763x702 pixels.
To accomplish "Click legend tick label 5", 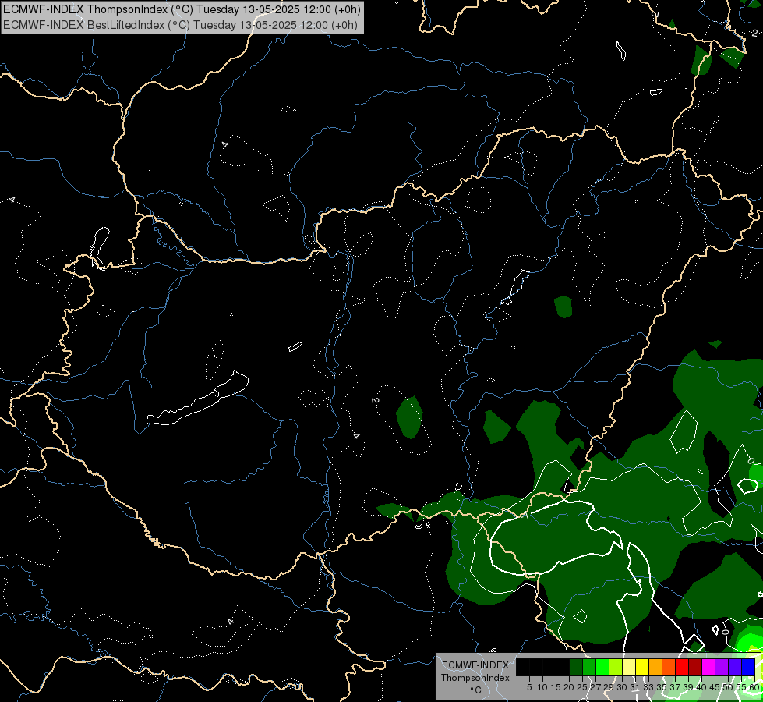I will point(529,687).
